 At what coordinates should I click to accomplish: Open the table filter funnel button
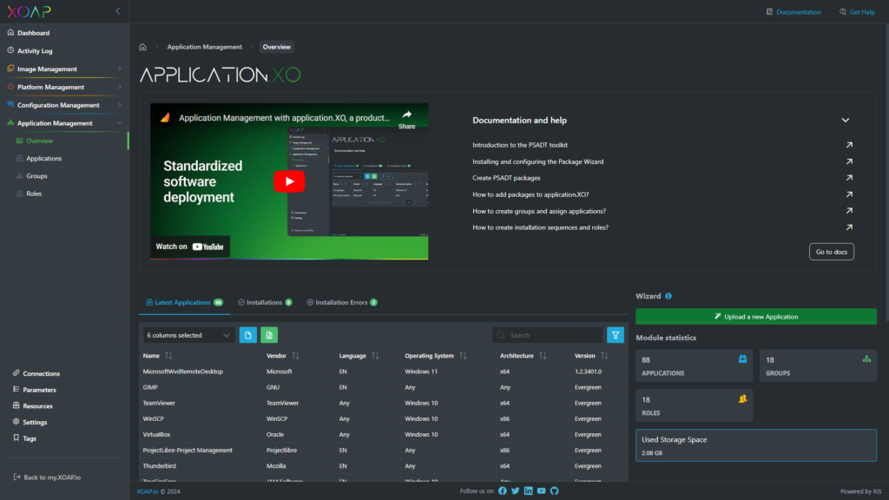point(616,335)
